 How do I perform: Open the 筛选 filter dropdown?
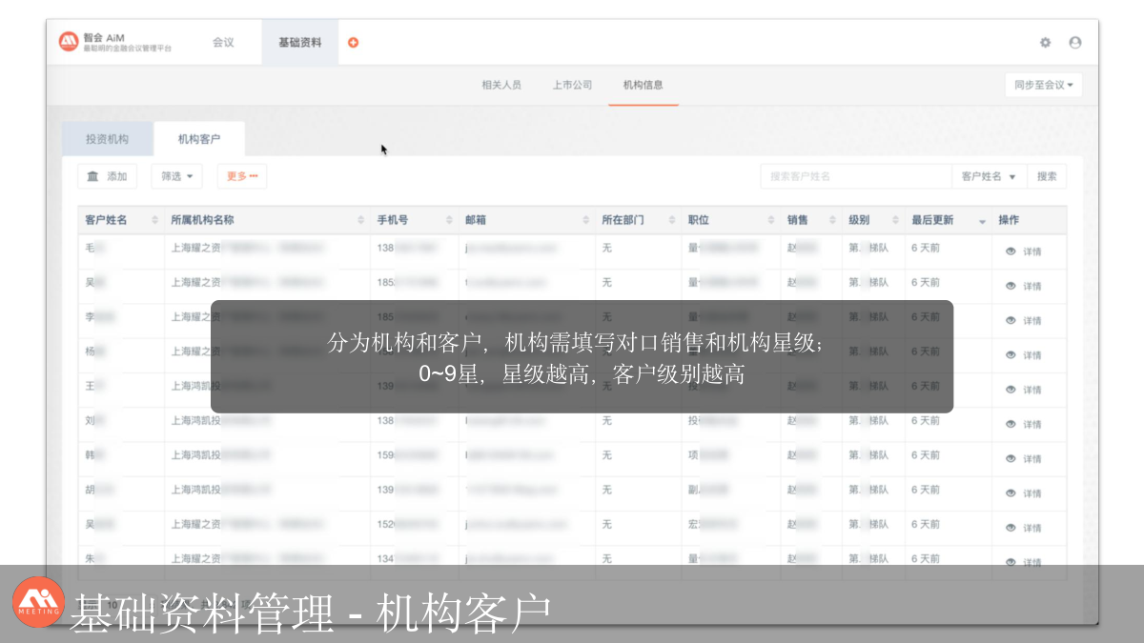tap(176, 176)
